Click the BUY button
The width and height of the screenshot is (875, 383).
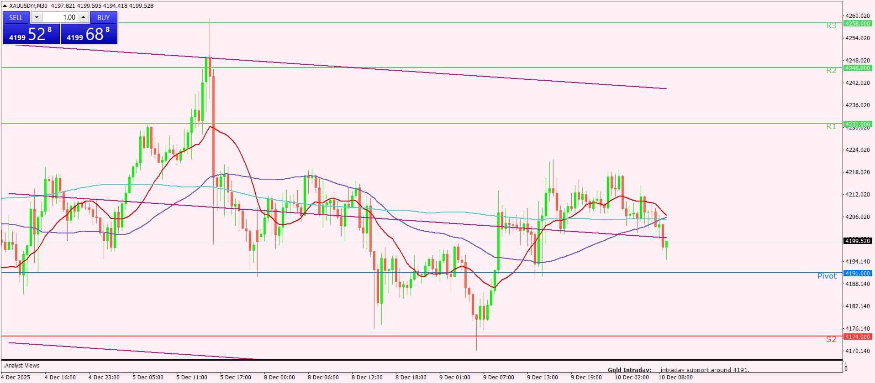104,17
